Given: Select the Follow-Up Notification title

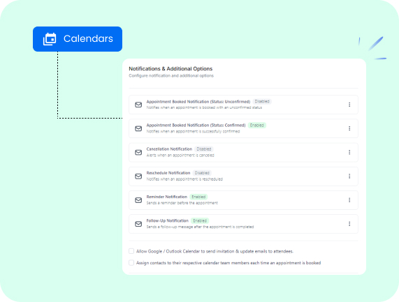Looking at the screenshot, I should tap(168, 220).
